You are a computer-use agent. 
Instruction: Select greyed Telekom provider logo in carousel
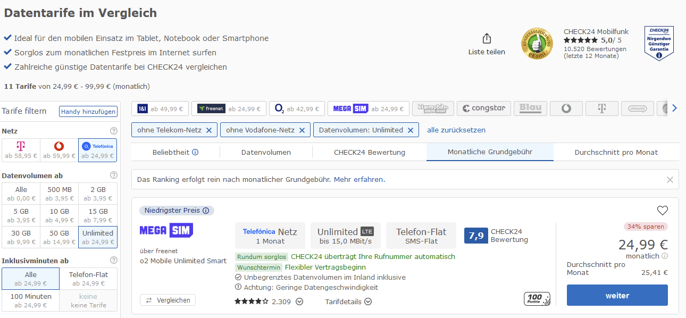601,108
